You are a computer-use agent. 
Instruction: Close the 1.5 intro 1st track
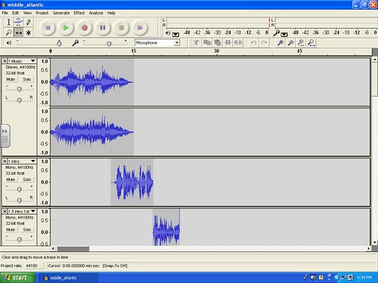point(5,211)
